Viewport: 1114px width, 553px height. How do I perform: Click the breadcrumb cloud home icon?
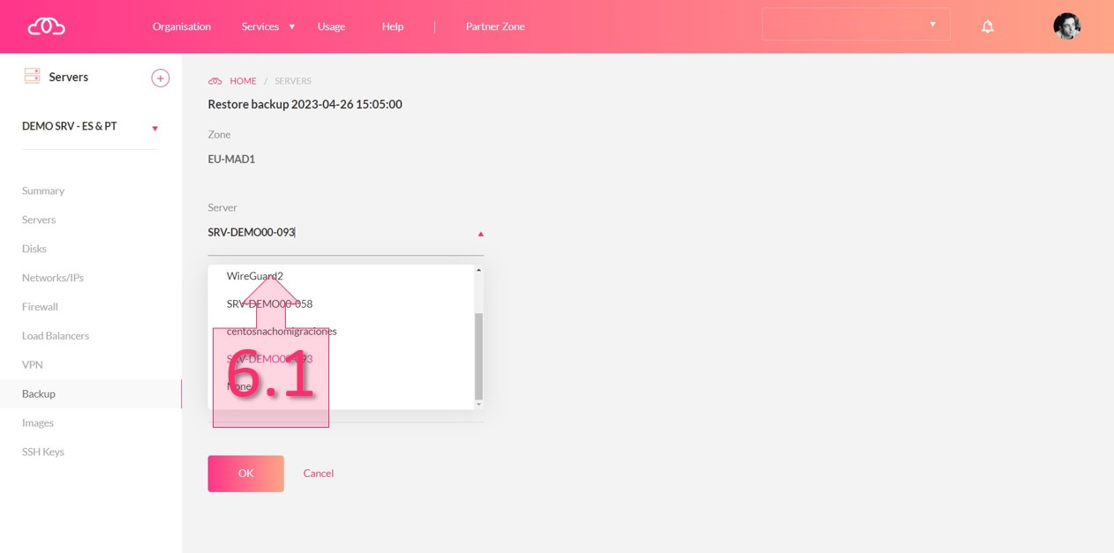(x=215, y=81)
